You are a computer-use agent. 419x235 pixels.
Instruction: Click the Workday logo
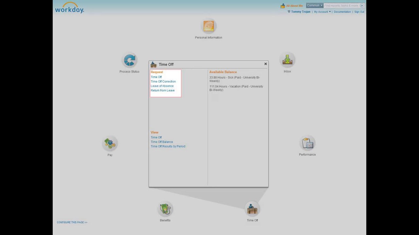[x=69, y=8]
